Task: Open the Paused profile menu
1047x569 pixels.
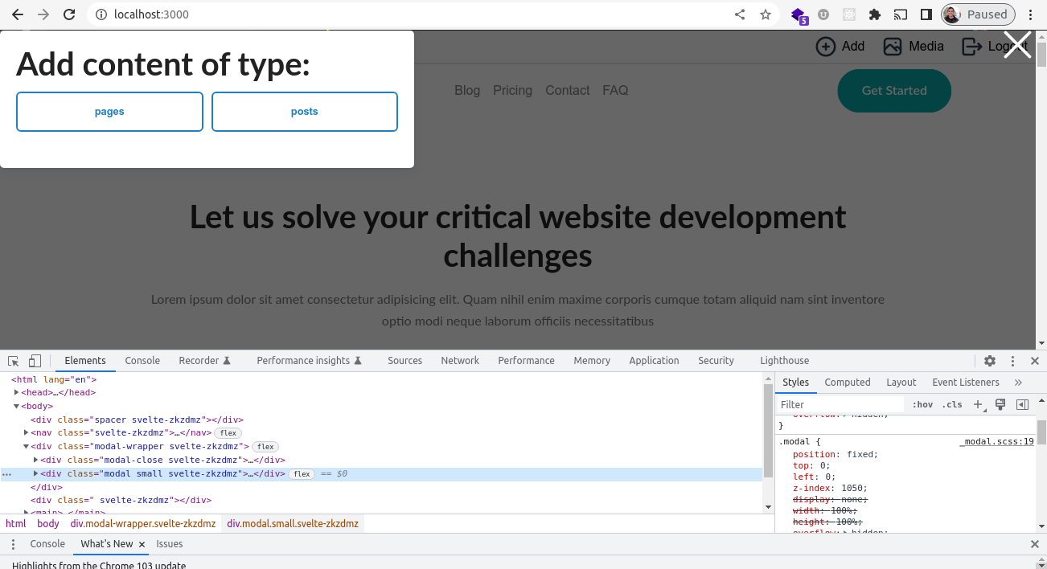Action: point(978,14)
